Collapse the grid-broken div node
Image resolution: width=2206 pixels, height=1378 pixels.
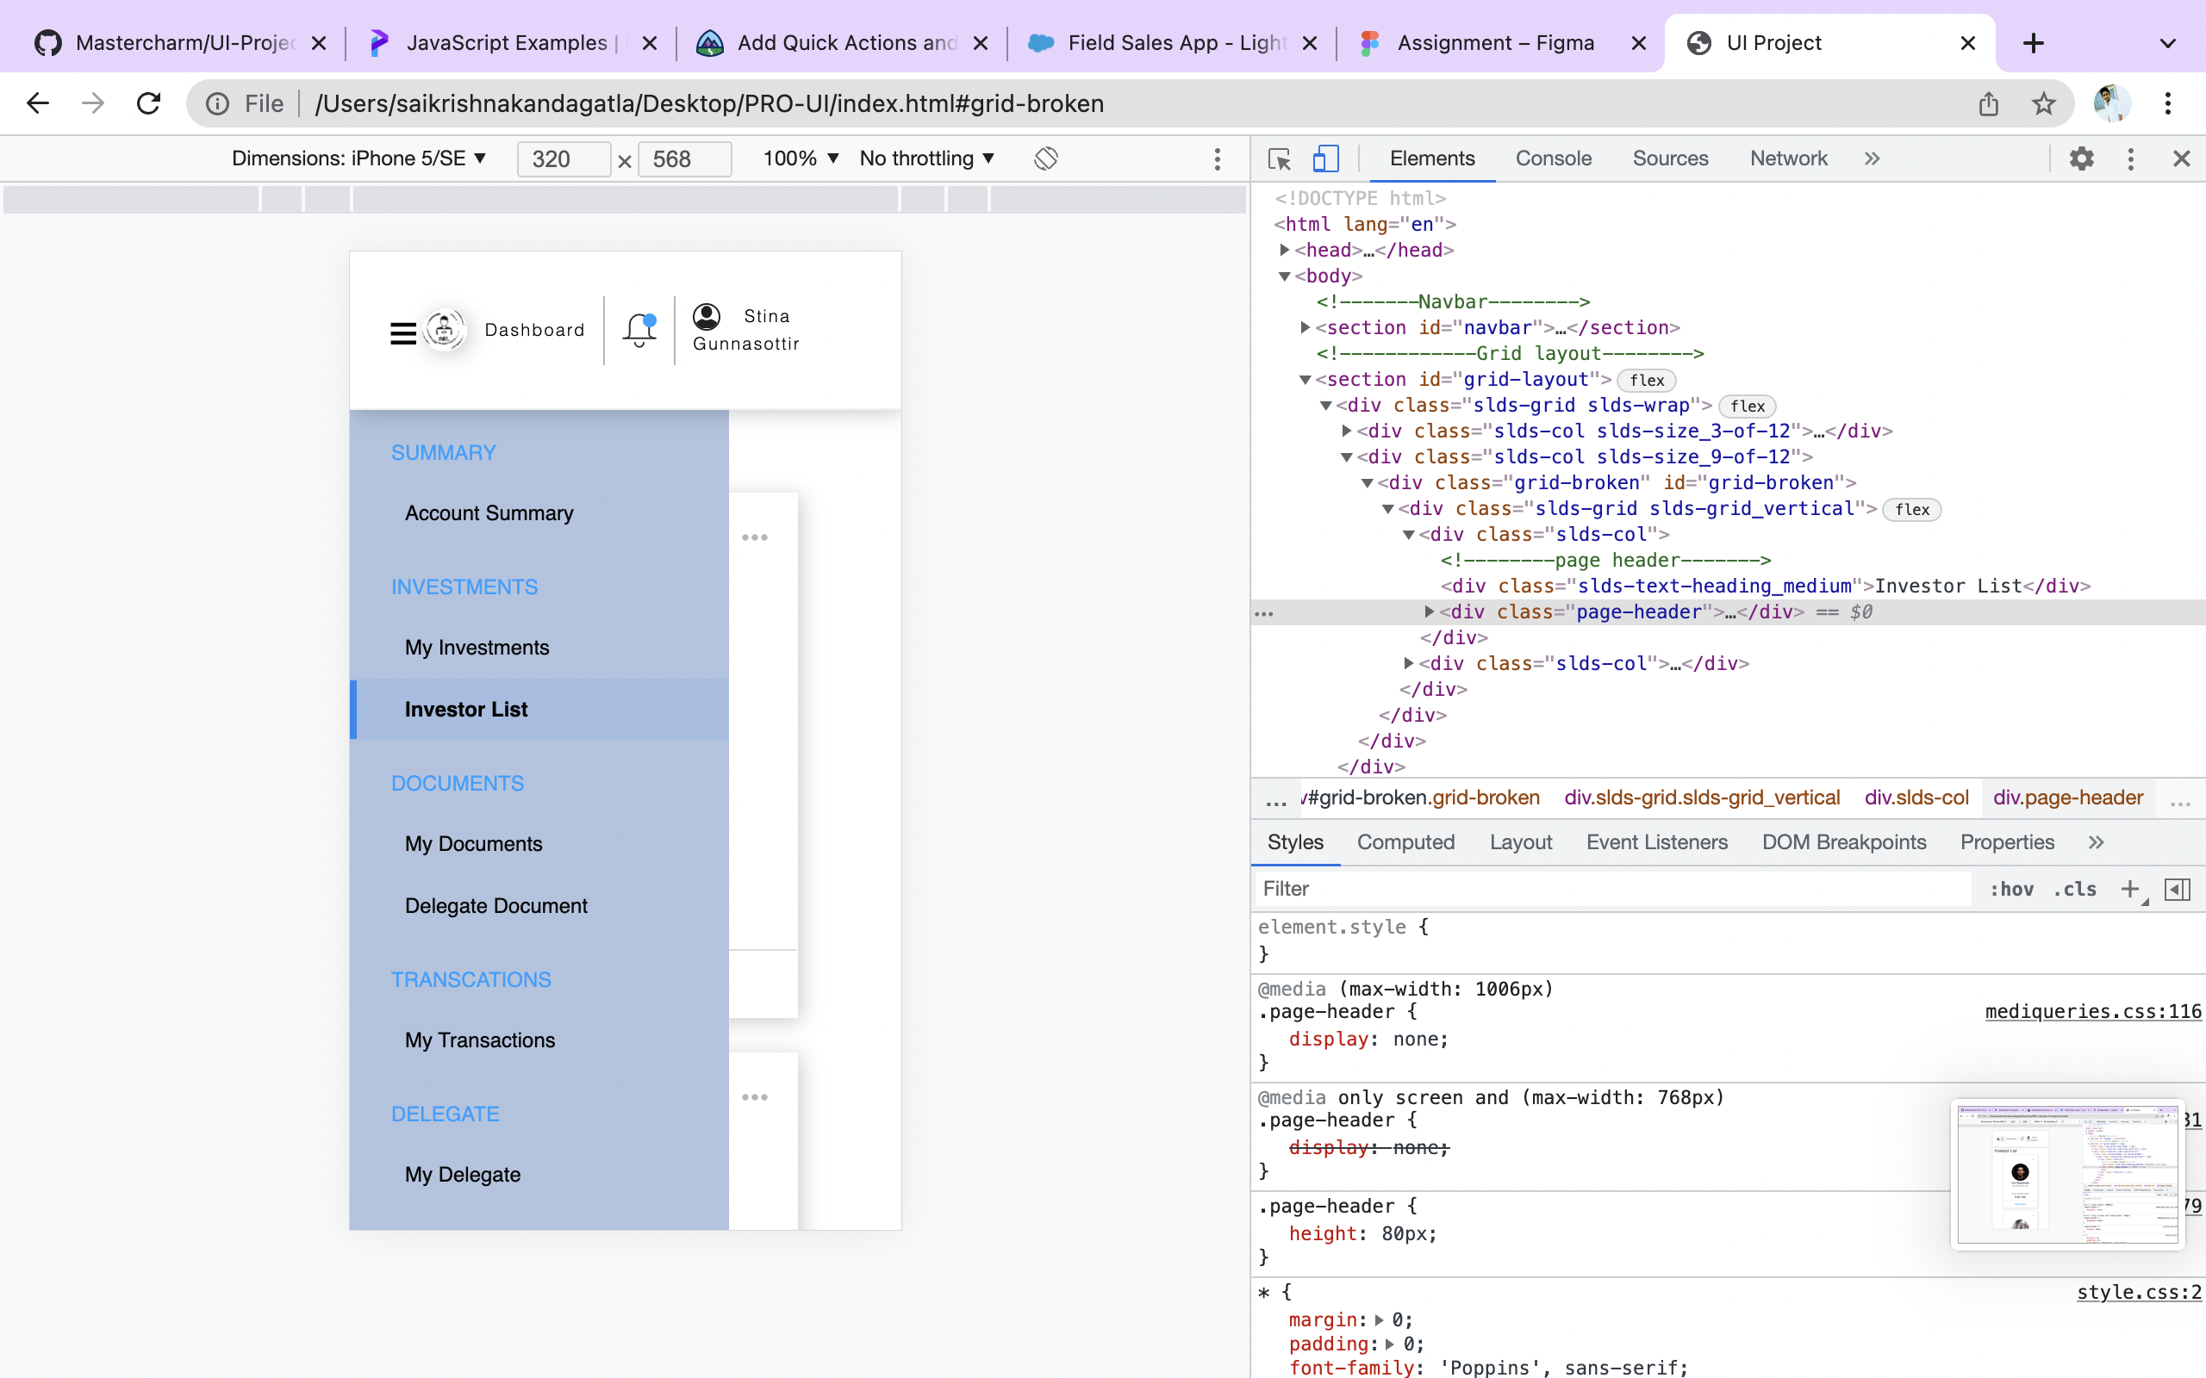[x=1368, y=483]
